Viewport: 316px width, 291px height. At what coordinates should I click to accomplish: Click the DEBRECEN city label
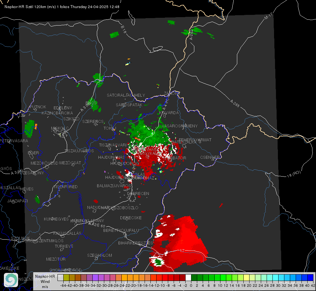click(138, 193)
